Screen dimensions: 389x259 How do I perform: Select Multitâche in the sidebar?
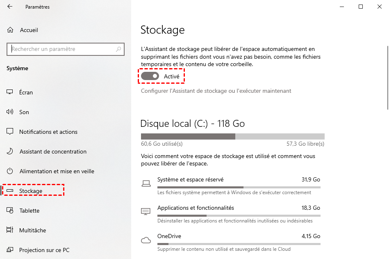coord(32,230)
